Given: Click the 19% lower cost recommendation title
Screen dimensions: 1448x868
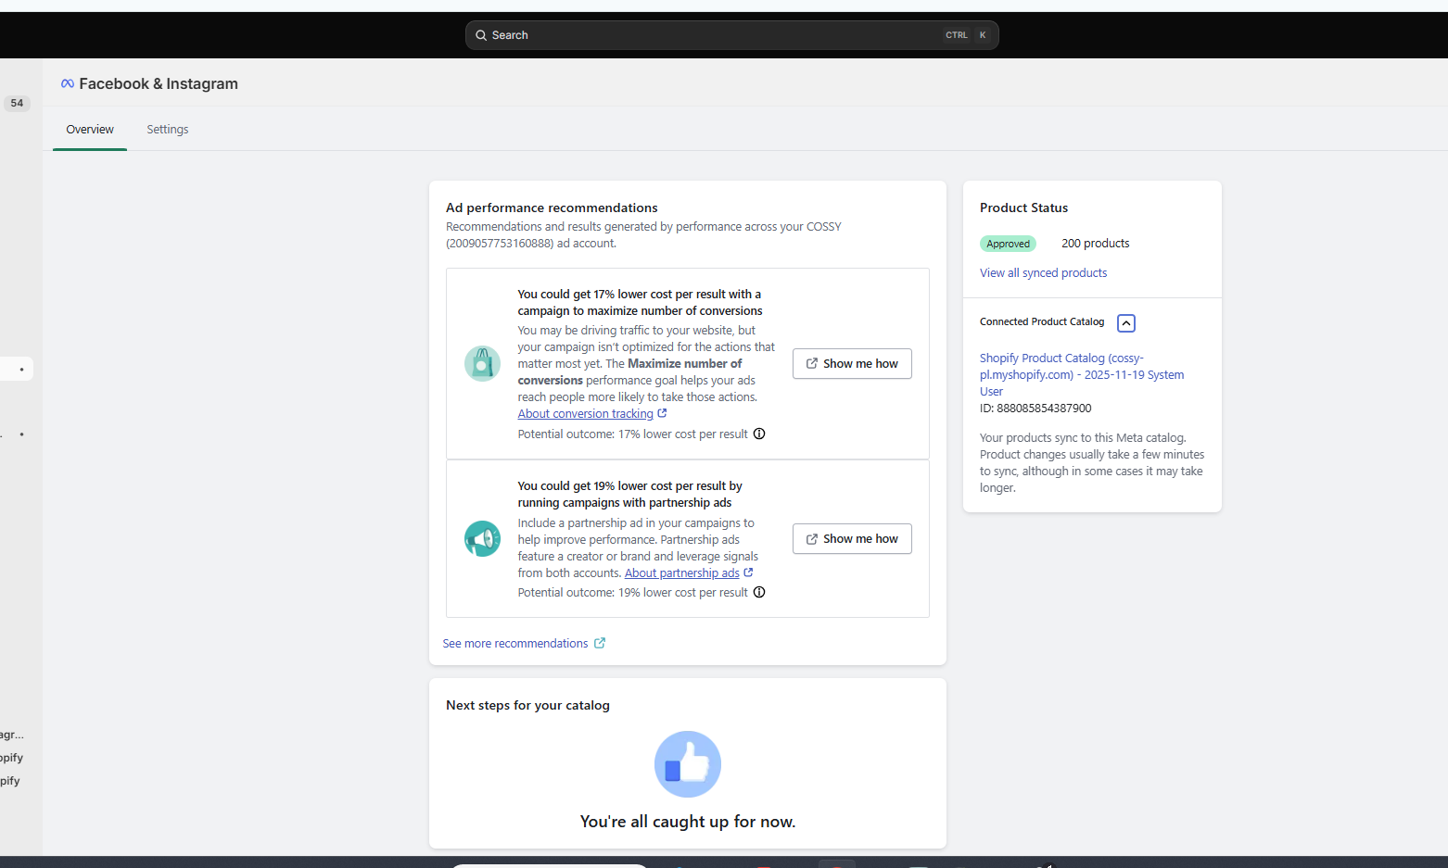Looking at the screenshot, I should [630, 495].
